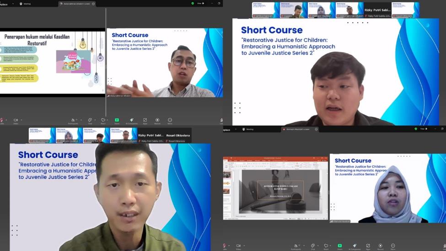Expand React arrow in bottom-right window

point(331,246)
